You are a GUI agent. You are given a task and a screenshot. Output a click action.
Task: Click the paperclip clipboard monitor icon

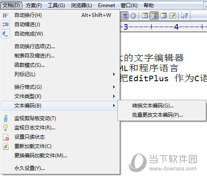pos(5,118)
